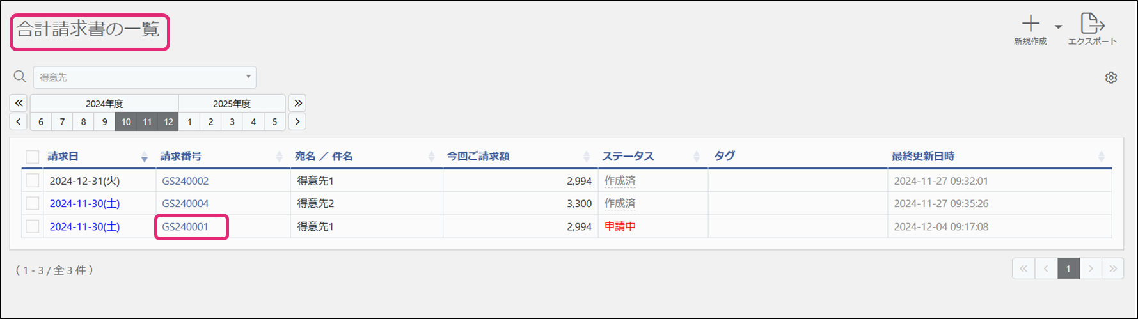Go to the previous month with the left arrow

[19, 121]
